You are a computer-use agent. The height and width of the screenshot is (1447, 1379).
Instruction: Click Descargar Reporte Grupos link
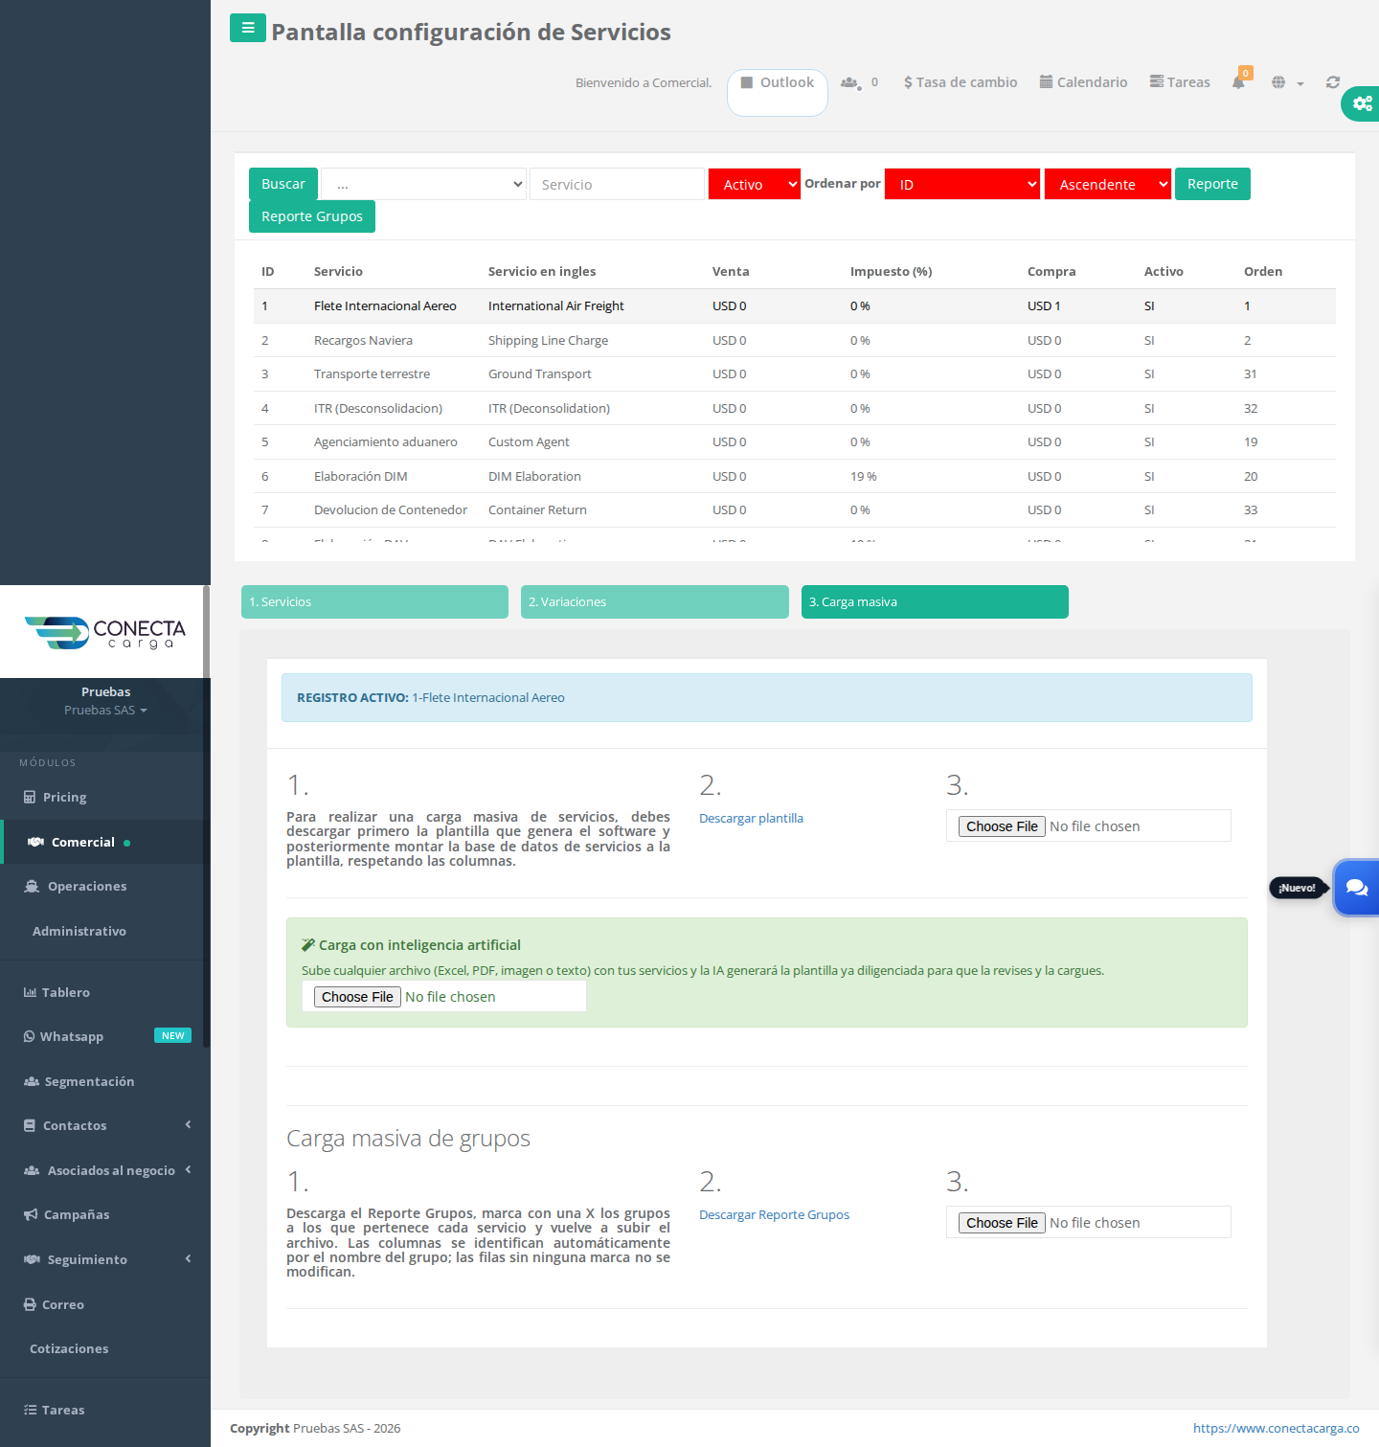[x=774, y=1214]
